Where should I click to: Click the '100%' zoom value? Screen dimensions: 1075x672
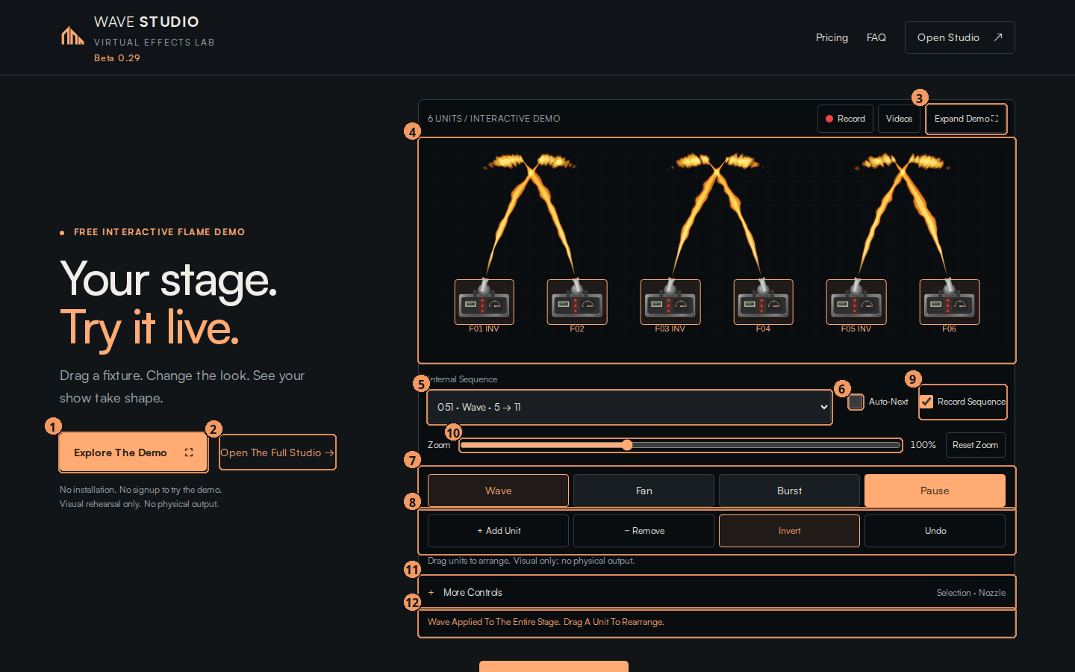(x=923, y=445)
